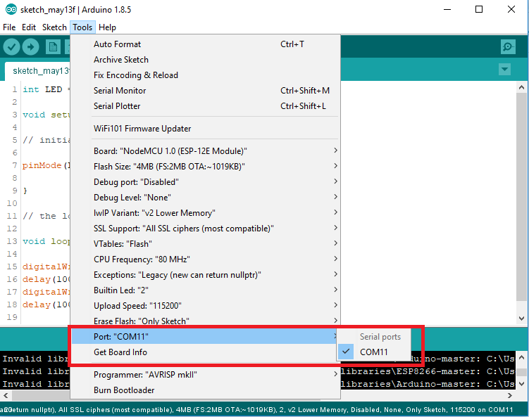The width and height of the screenshot is (529, 417).
Task: Click line number 19 in editor gutter
Action: pyautogui.click(x=12, y=317)
